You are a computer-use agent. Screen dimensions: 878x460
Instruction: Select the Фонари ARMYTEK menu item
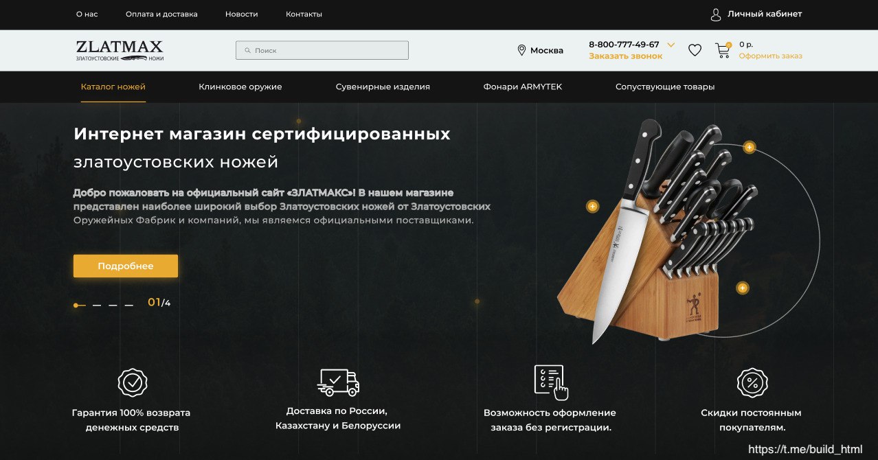tap(523, 87)
